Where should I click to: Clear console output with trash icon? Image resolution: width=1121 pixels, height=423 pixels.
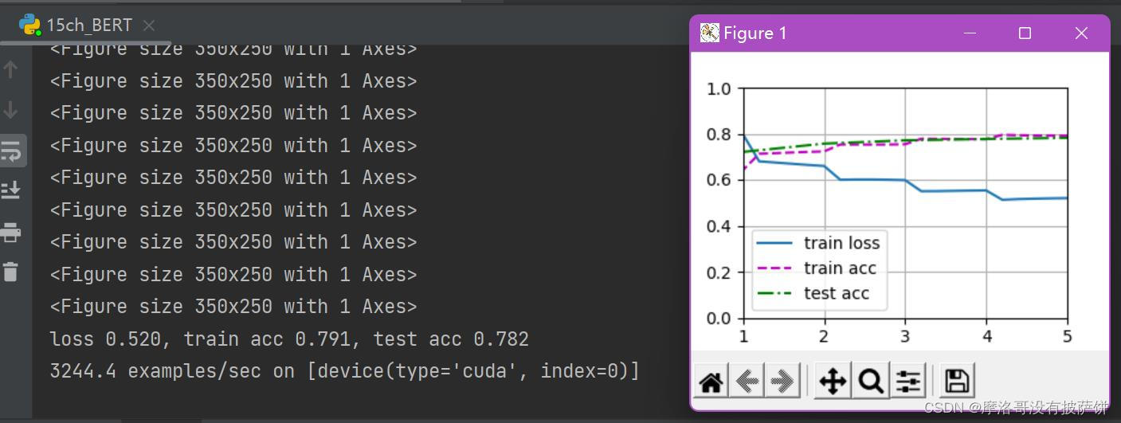[10, 272]
